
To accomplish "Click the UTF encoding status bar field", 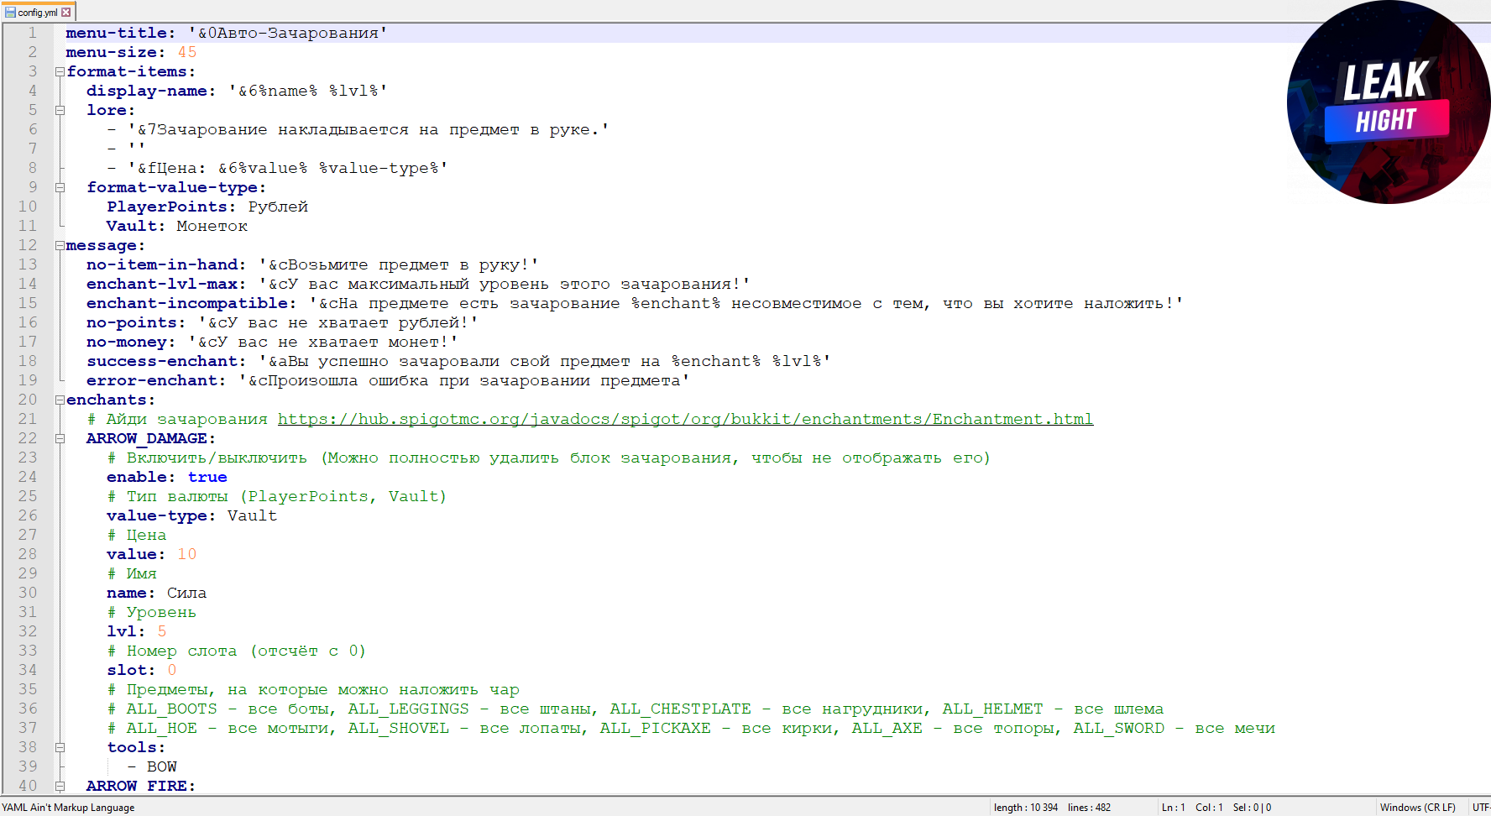I will click(1481, 808).
